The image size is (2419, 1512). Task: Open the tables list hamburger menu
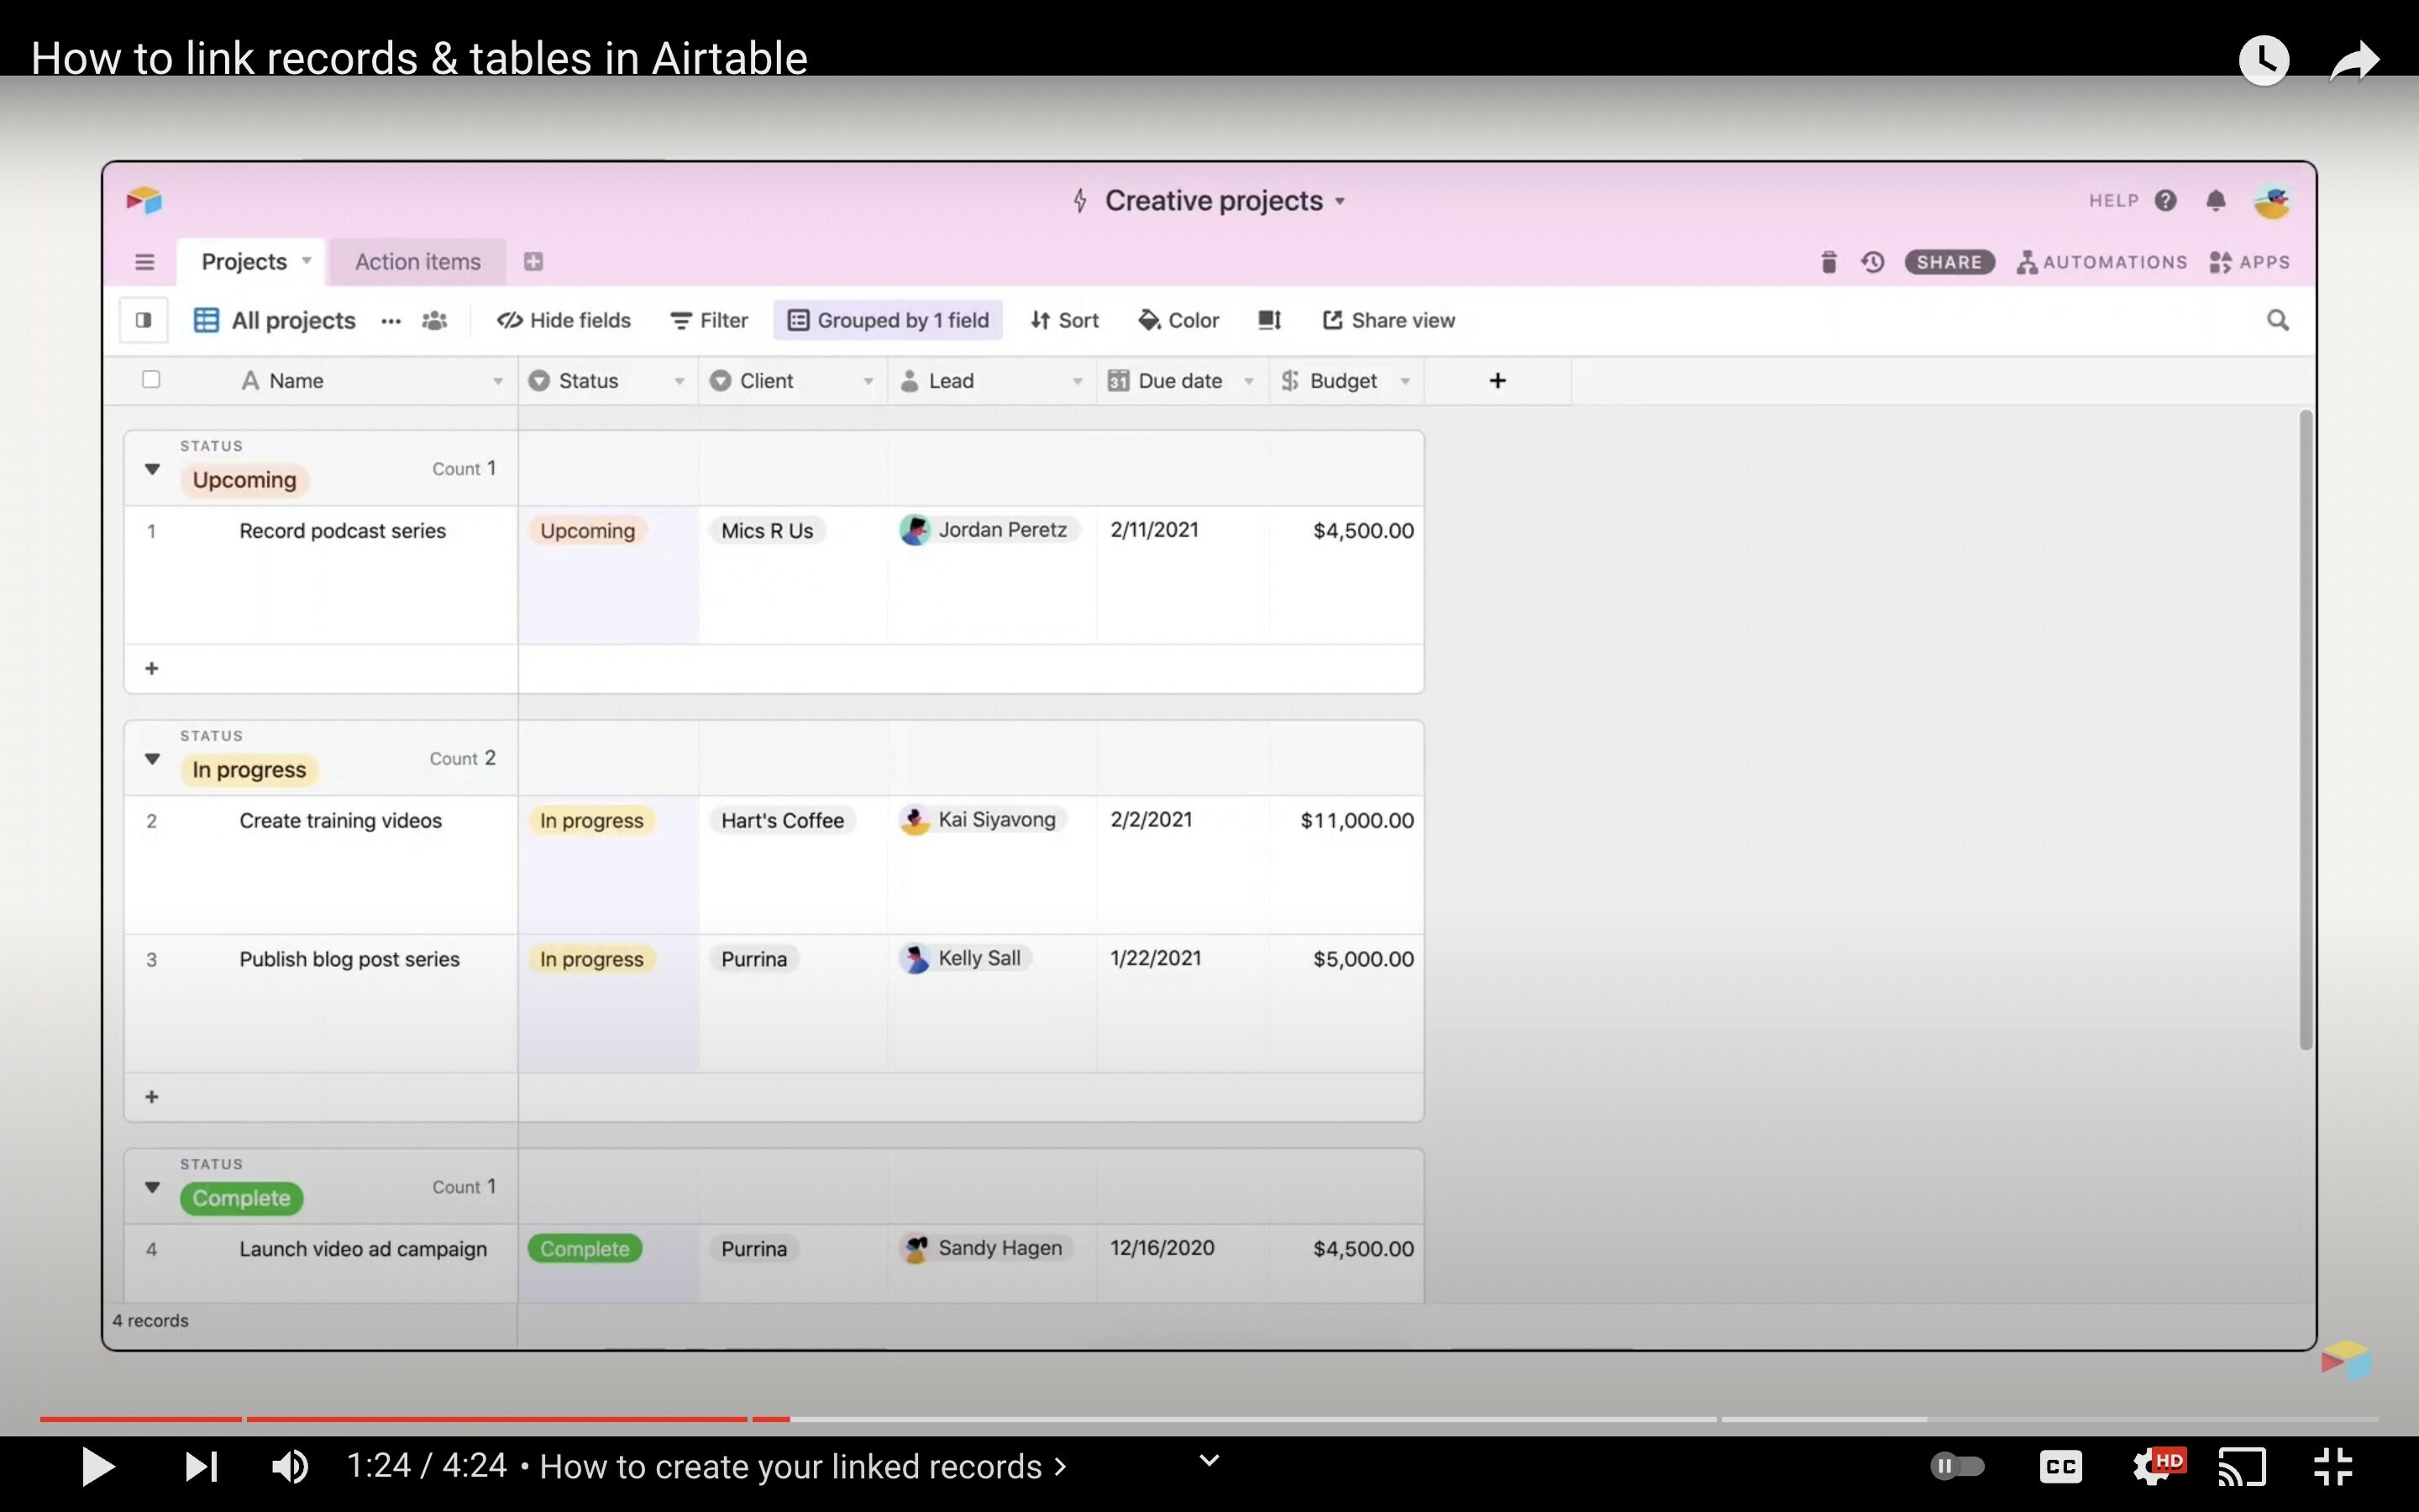tap(145, 262)
